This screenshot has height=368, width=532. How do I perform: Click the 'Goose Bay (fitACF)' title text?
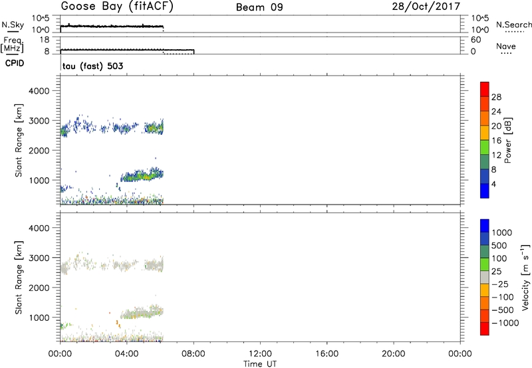click(117, 7)
